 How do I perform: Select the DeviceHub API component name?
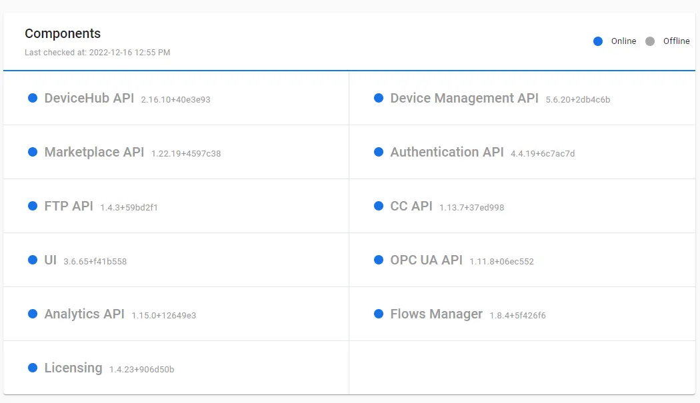click(89, 98)
